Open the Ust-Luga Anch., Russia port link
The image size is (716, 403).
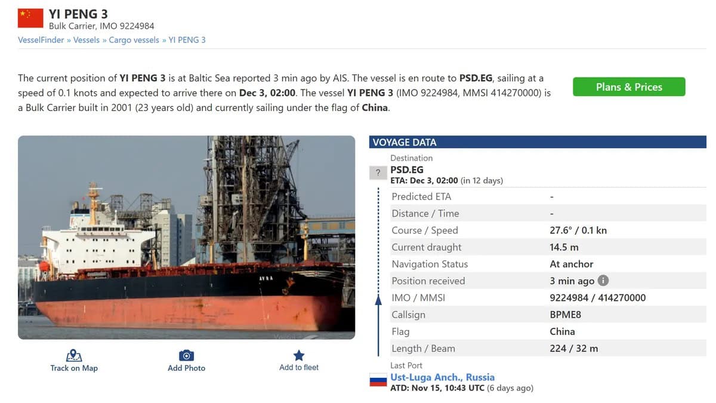click(442, 377)
